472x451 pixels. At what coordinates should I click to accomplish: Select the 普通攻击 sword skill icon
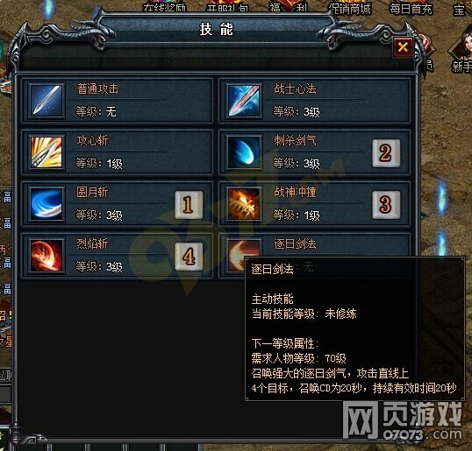[46, 101]
